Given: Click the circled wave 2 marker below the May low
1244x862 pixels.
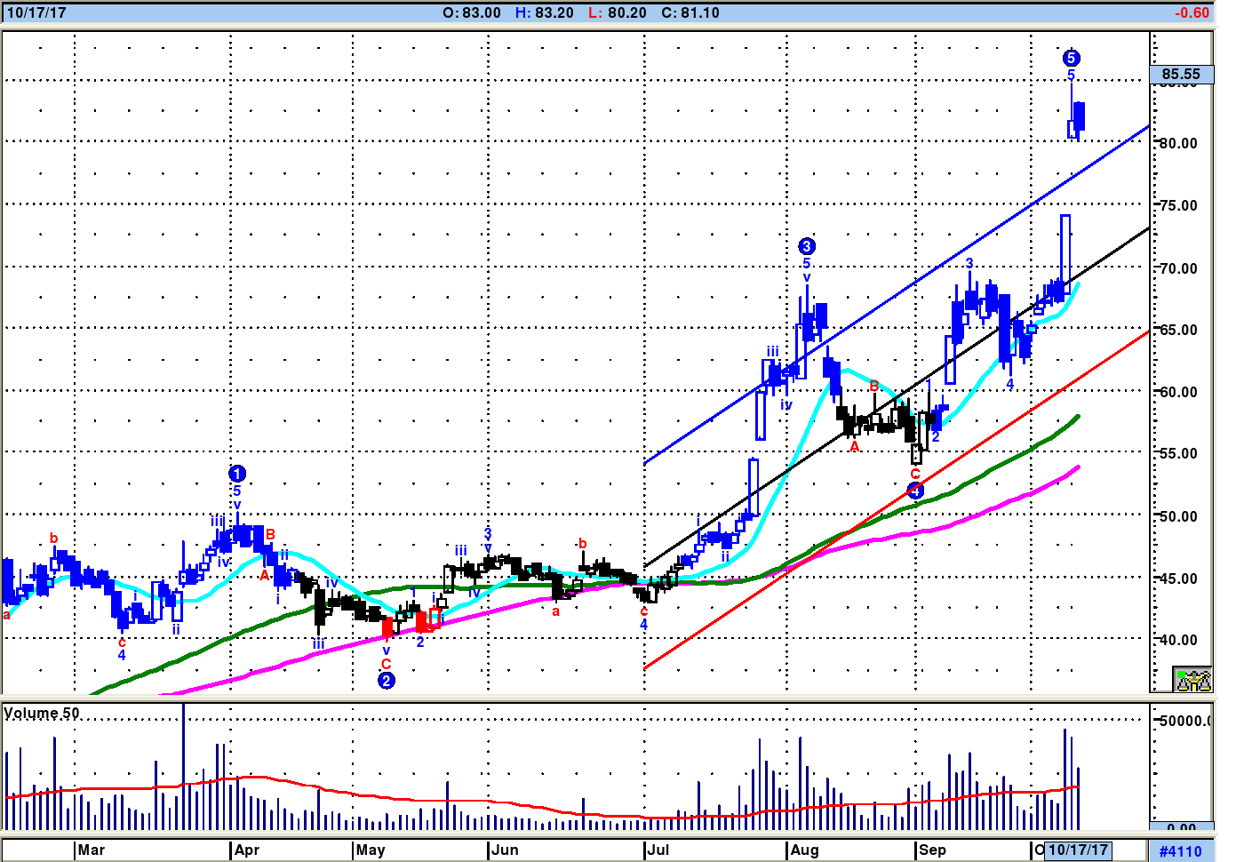Looking at the screenshot, I should pos(386,681).
